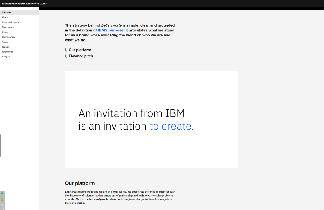Click the 705 readout in overlay widget
Screen dimensions: 324x210
pos(2,205)
